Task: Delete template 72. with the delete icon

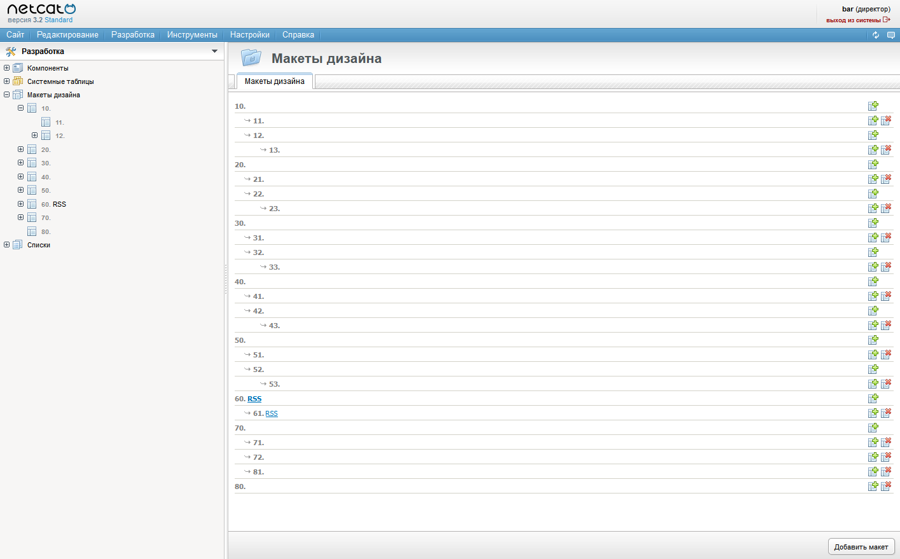Action: click(886, 457)
